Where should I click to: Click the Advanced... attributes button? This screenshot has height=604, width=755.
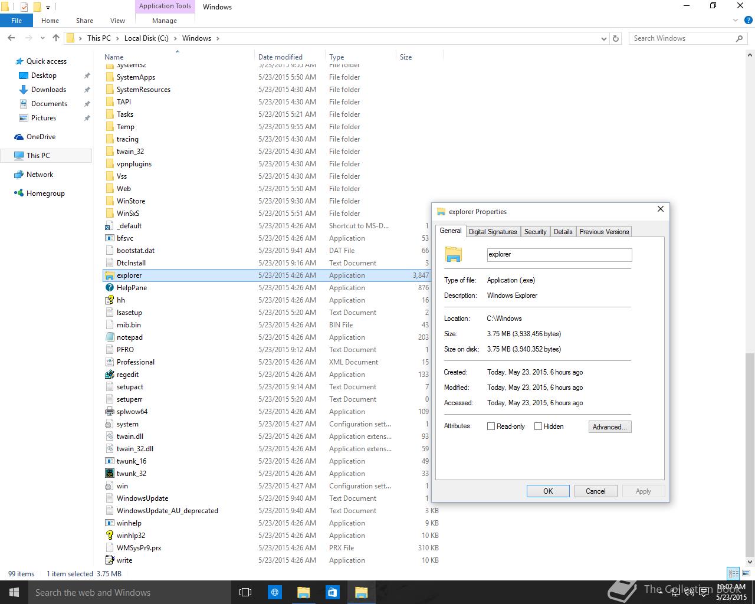pyautogui.click(x=610, y=426)
